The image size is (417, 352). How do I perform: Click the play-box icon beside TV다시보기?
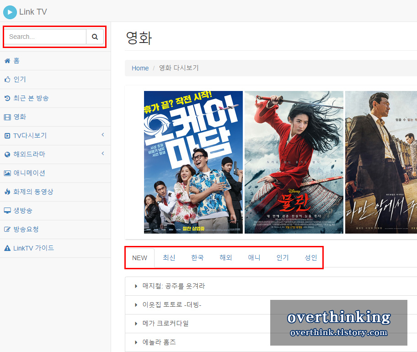(x=7, y=136)
